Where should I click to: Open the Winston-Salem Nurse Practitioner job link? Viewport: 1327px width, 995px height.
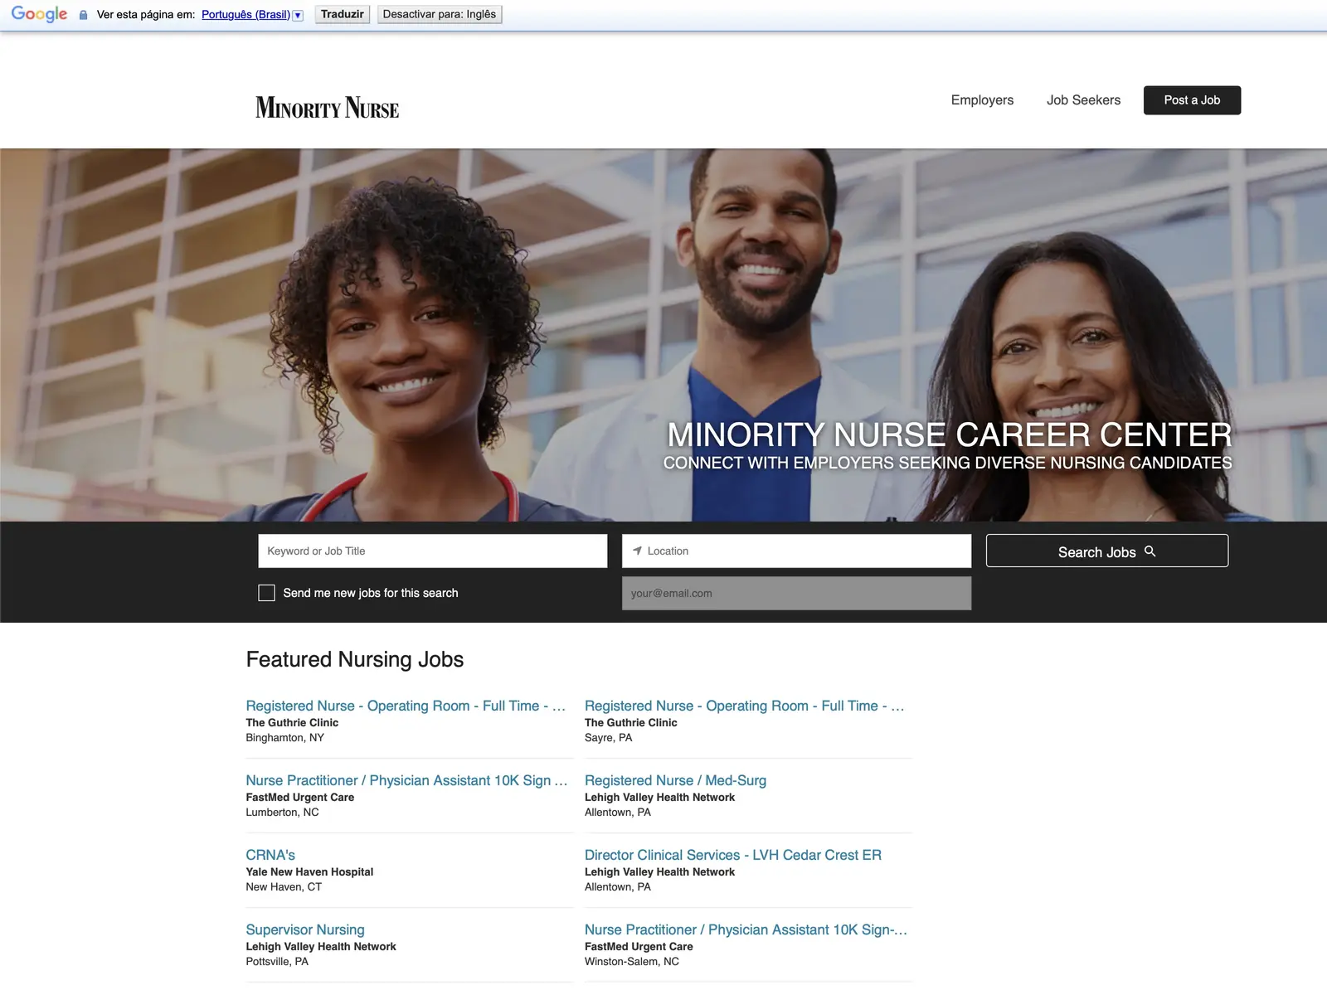(x=746, y=929)
